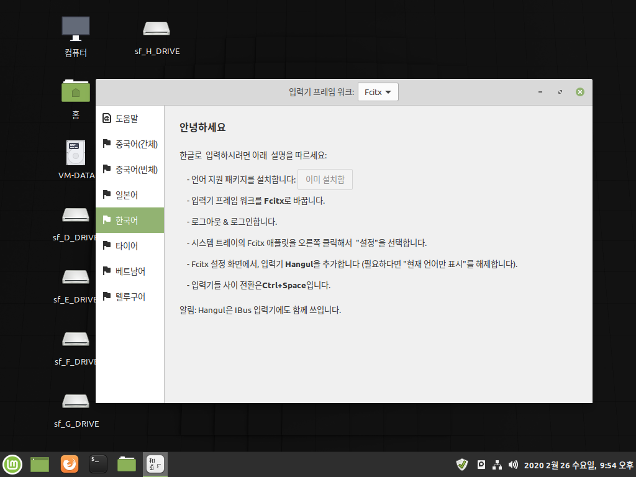Select 텔루구어 in the sidebar
Image resolution: width=636 pixels, height=477 pixels.
point(130,297)
